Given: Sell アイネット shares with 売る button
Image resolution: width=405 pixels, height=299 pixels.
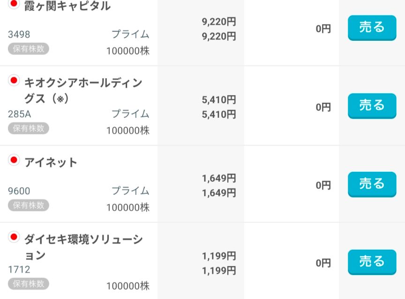Looking at the screenshot, I should click(372, 184).
